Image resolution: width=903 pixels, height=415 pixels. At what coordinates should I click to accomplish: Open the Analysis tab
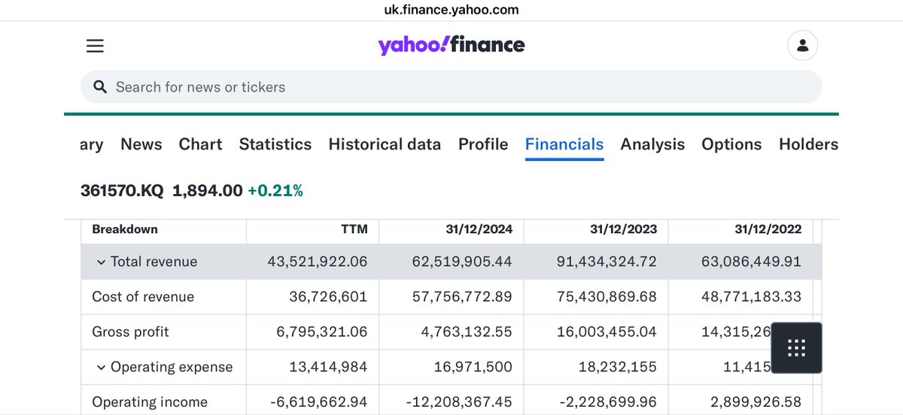(x=652, y=144)
